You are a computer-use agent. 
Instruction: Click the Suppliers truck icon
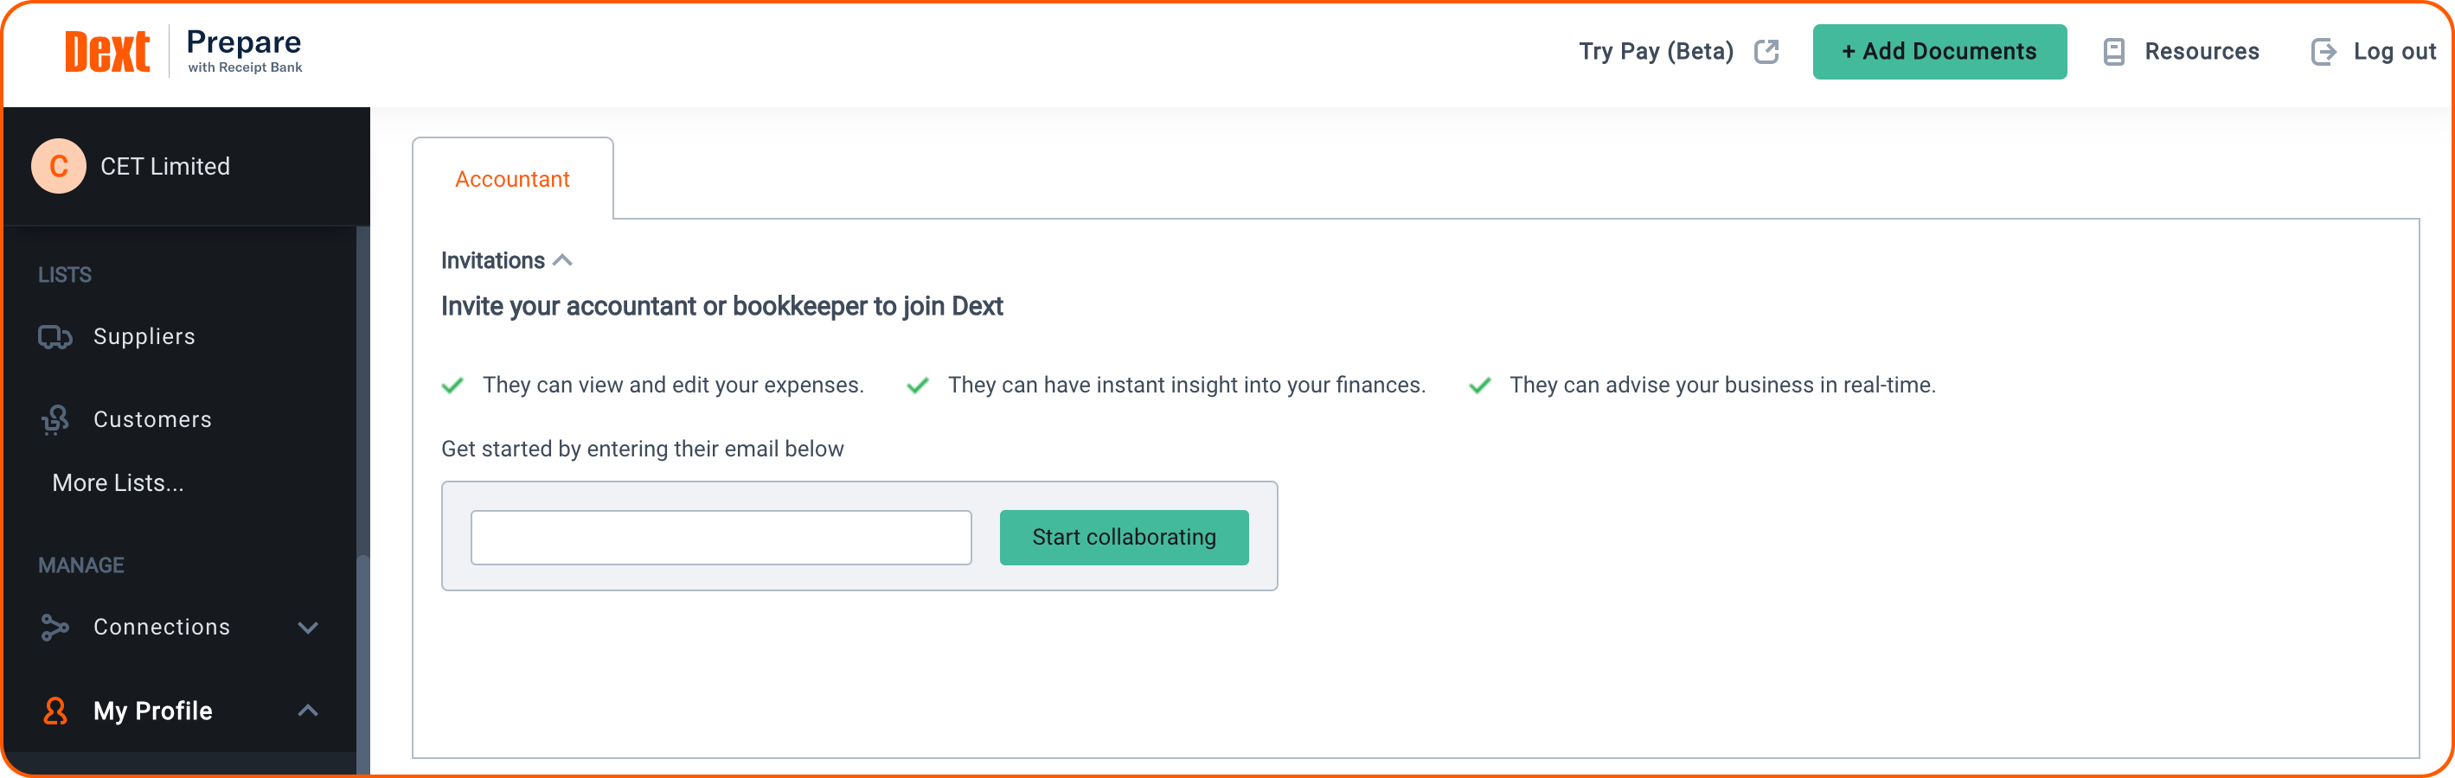pos(54,337)
